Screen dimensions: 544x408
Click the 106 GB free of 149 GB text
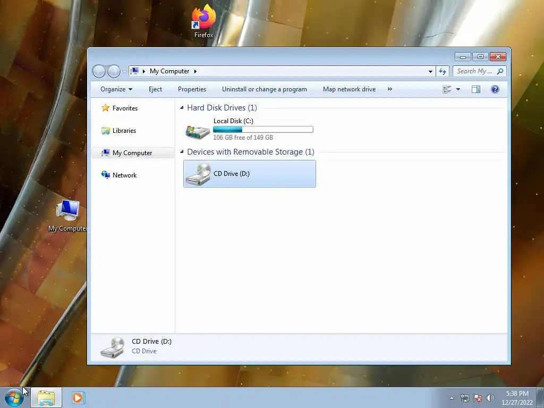tap(243, 138)
